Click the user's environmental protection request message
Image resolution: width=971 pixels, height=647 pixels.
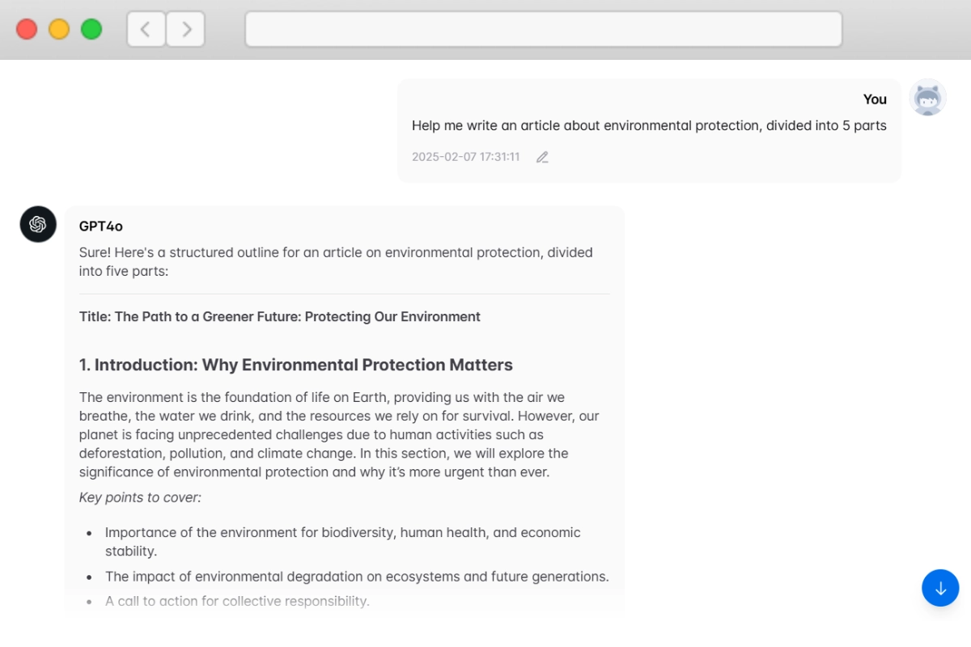pos(649,125)
